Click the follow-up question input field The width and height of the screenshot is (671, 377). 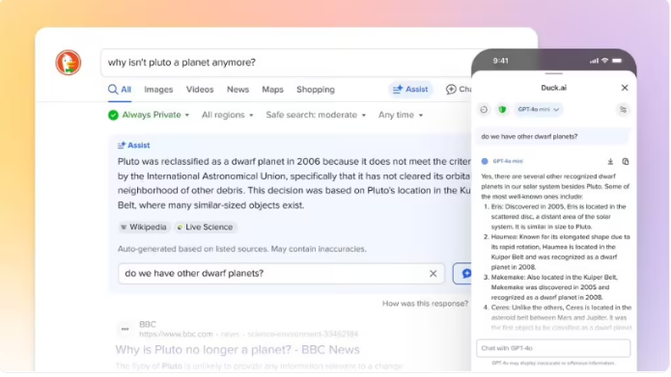point(281,274)
